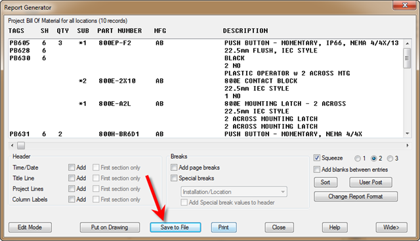This screenshot has width=420, height=241.
Task: Save the report to file
Action: pos(175,227)
